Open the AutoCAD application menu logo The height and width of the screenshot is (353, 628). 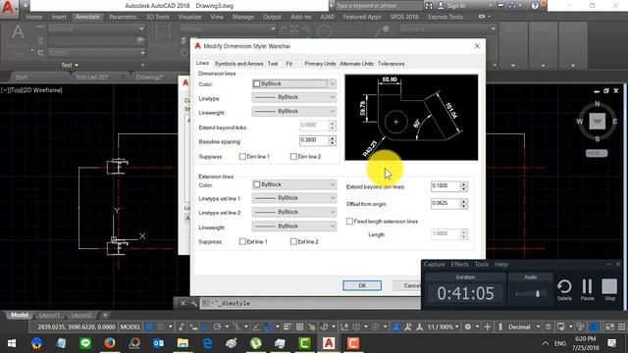tap(8, 8)
